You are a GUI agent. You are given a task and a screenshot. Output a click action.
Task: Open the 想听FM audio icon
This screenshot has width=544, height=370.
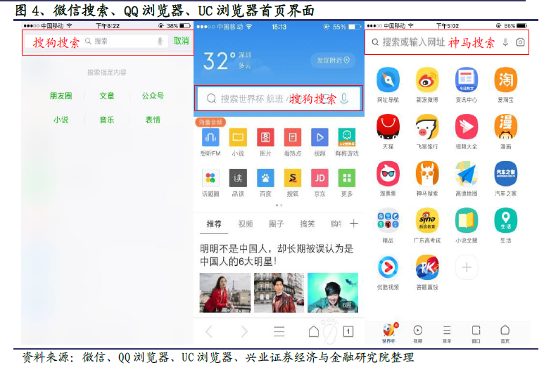coord(211,138)
